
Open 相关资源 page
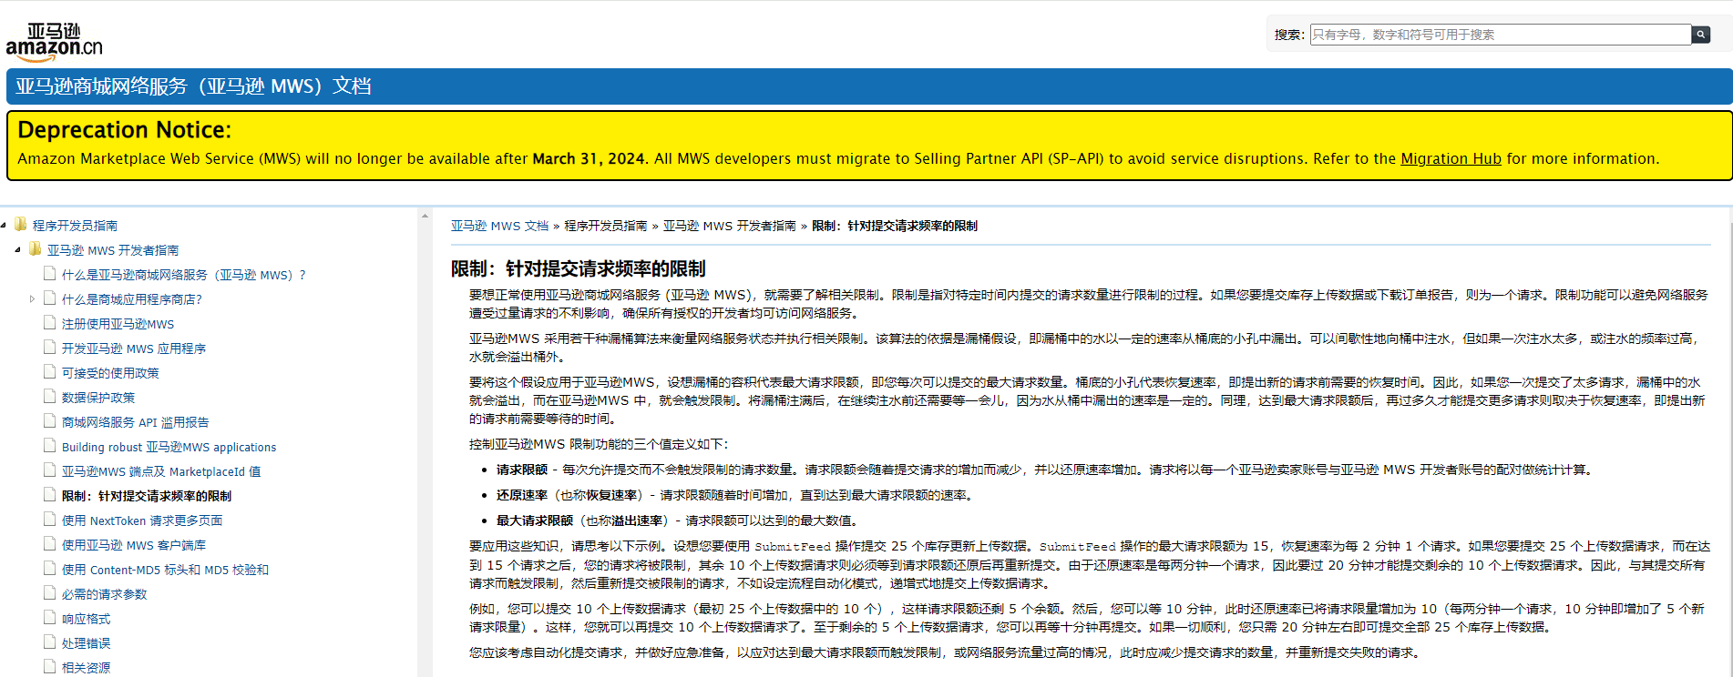[x=86, y=668]
